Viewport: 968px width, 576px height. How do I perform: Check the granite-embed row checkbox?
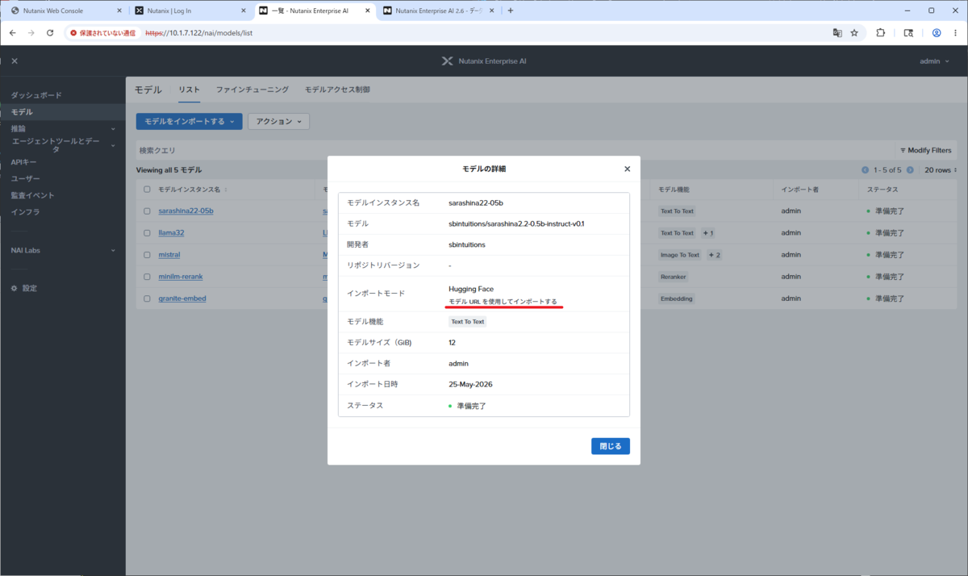(147, 298)
